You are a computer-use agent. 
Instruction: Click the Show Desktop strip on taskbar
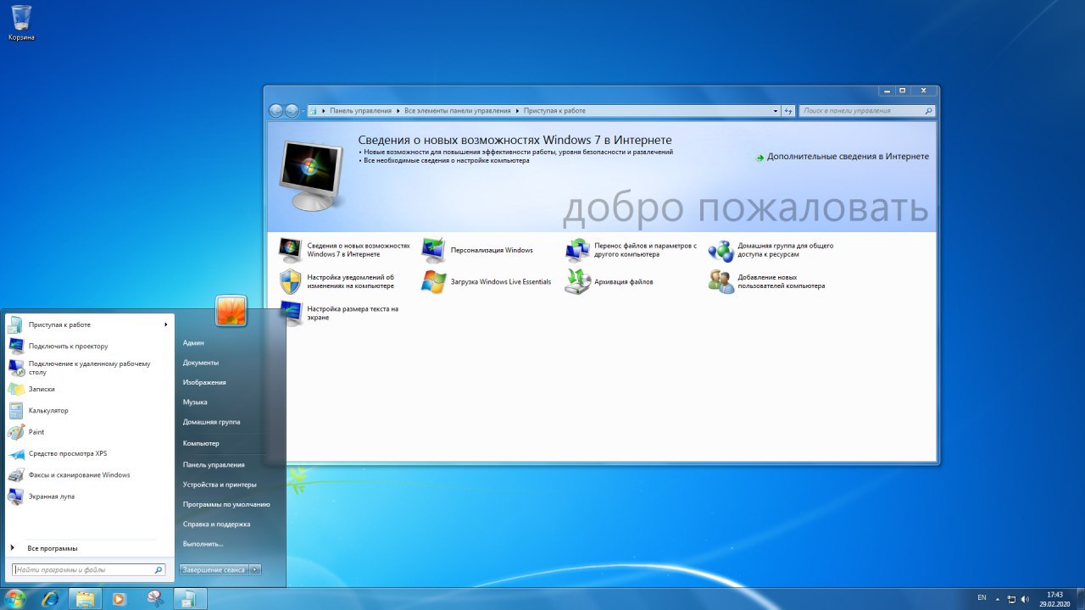1079,598
